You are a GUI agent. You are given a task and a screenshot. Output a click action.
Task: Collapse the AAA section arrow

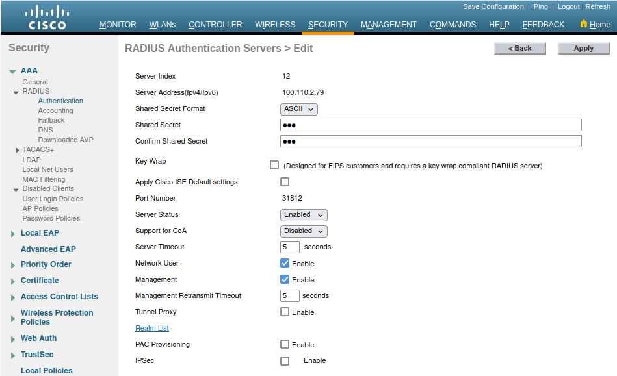[x=12, y=71]
